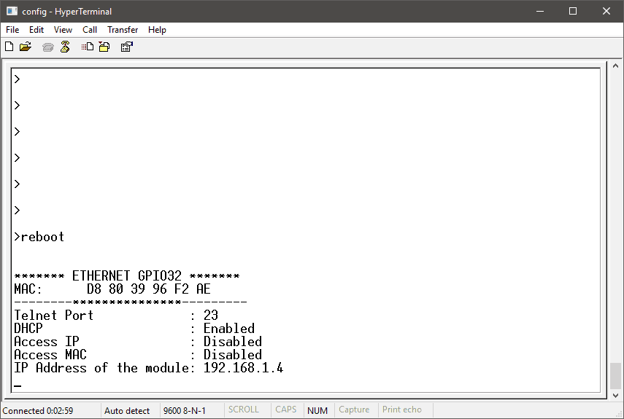Click the scroll up arrow of the terminal

(615, 67)
